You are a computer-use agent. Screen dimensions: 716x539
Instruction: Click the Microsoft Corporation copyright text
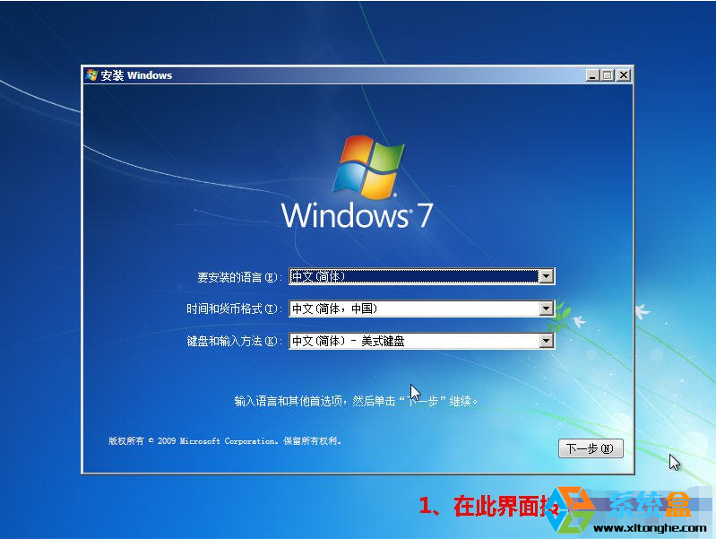point(224,441)
